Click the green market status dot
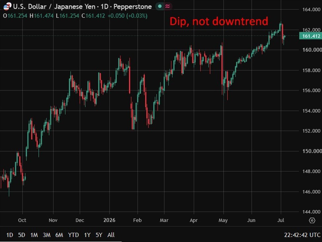Image resolution: width=322 pixels, height=242 pixels. tap(160, 6)
